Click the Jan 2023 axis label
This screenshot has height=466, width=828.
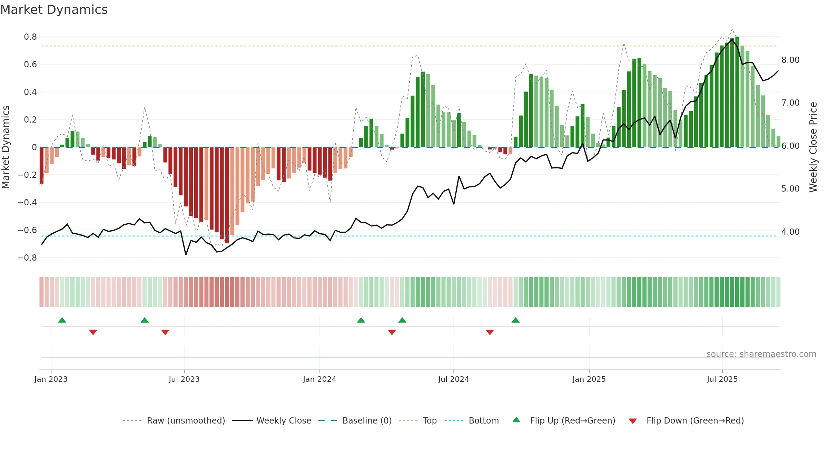pyautogui.click(x=51, y=379)
